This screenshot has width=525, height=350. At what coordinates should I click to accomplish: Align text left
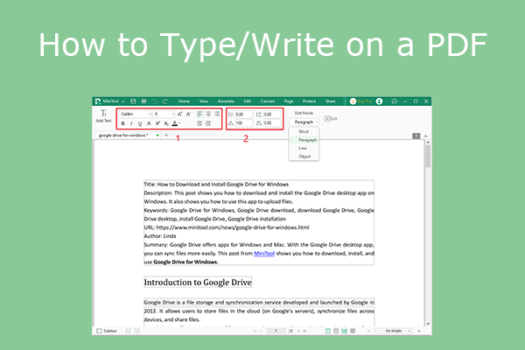pyautogui.click(x=199, y=115)
